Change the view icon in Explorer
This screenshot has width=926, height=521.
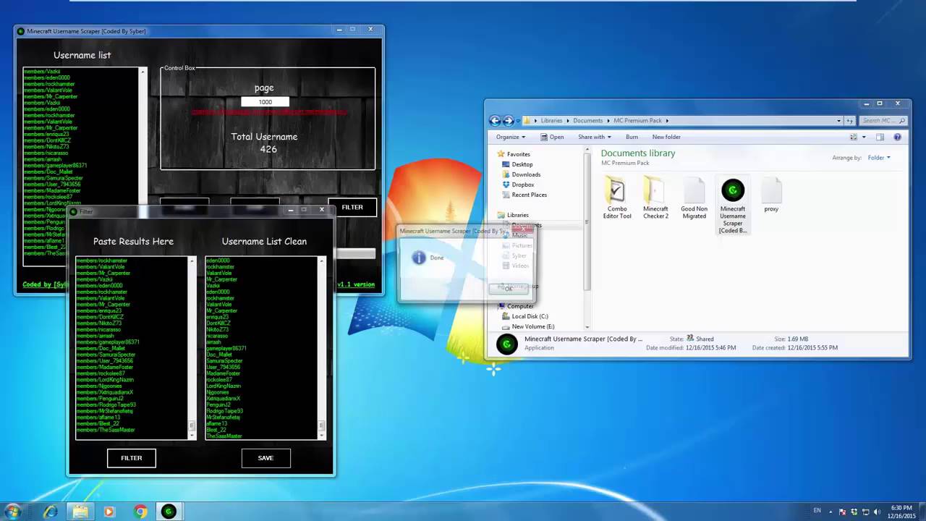click(854, 137)
